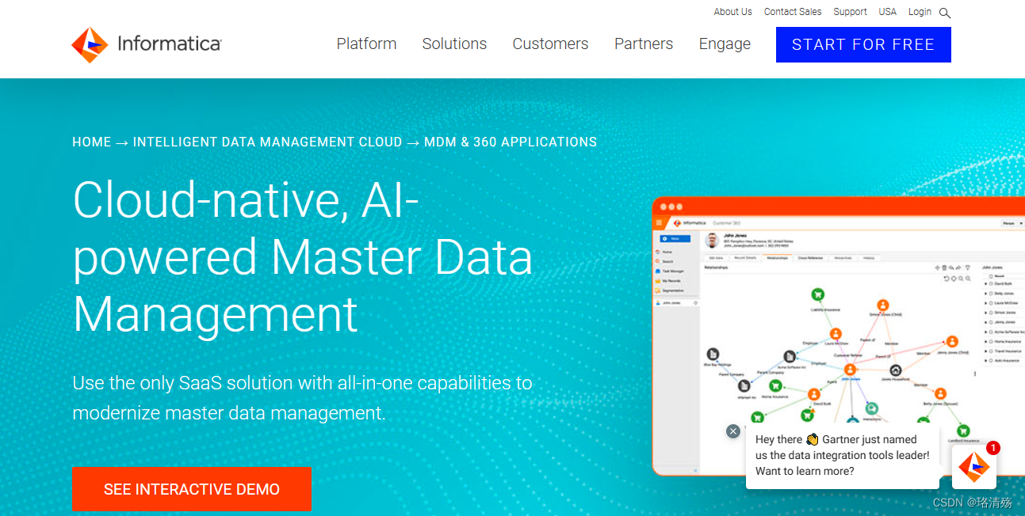Select the MDM & 360 APPLICATIONS breadcrumb

[511, 142]
